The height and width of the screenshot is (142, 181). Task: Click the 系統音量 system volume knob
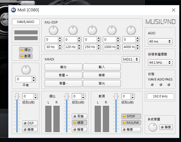coord(153,127)
